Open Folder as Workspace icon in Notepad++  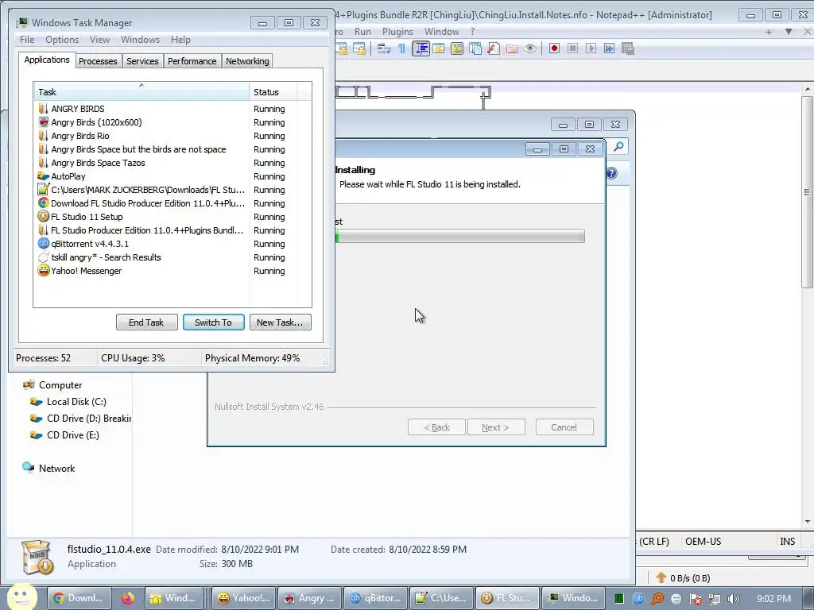tap(512, 48)
